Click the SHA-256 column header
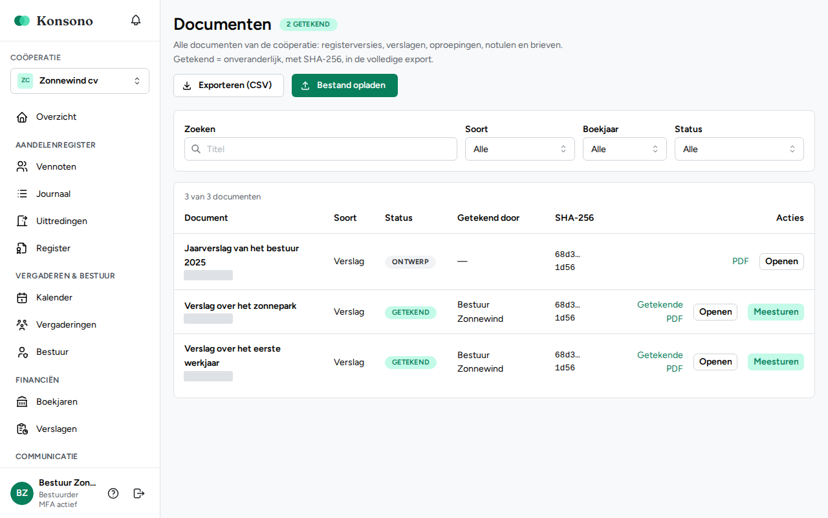This screenshot has width=828, height=518. pos(574,218)
